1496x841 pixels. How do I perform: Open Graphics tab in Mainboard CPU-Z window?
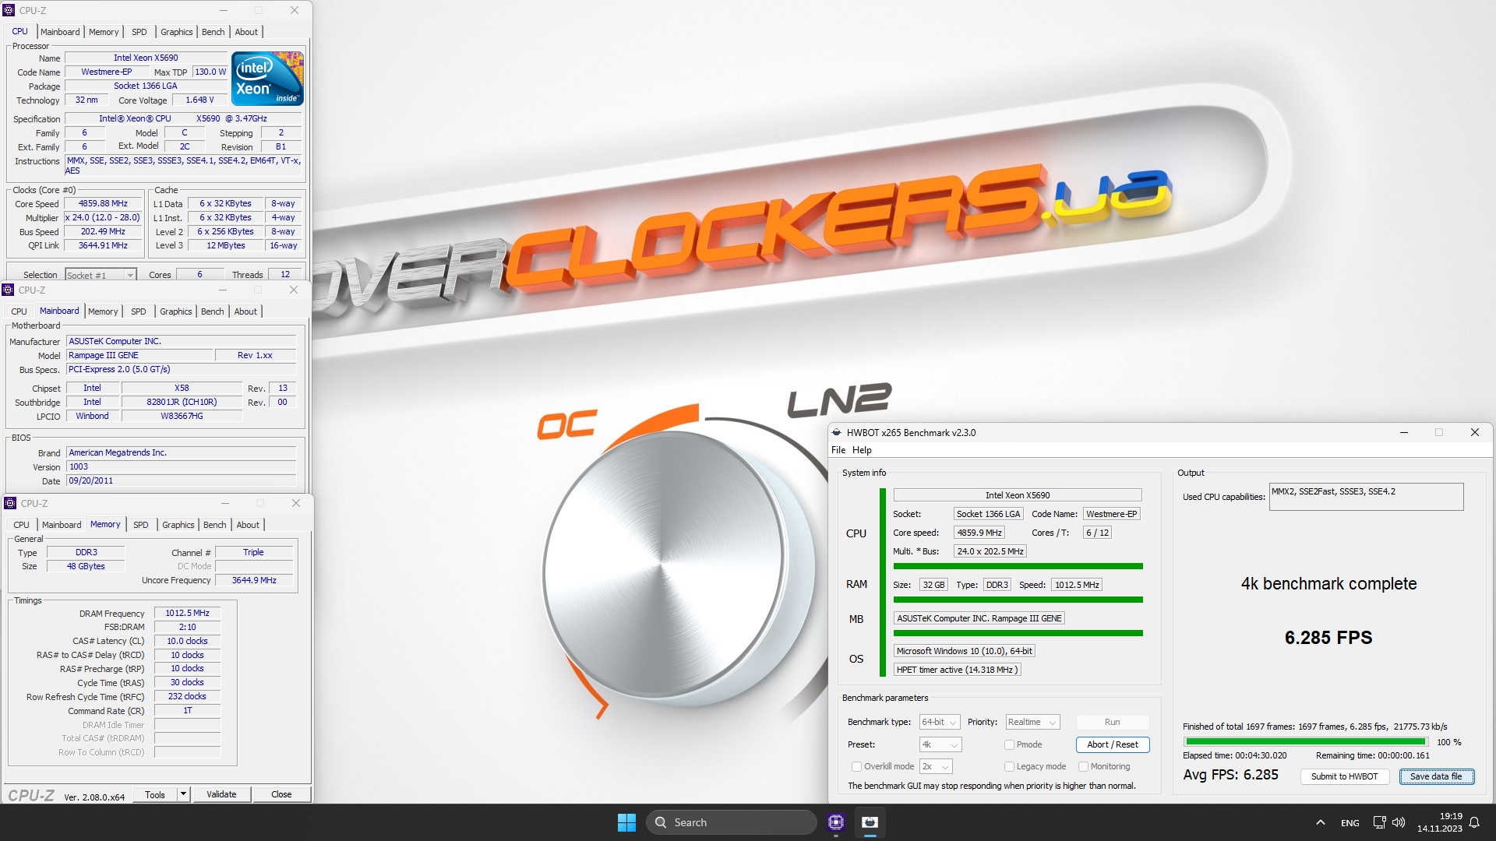click(175, 311)
